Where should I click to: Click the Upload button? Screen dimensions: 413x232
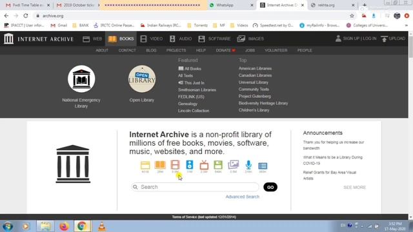point(393,39)
